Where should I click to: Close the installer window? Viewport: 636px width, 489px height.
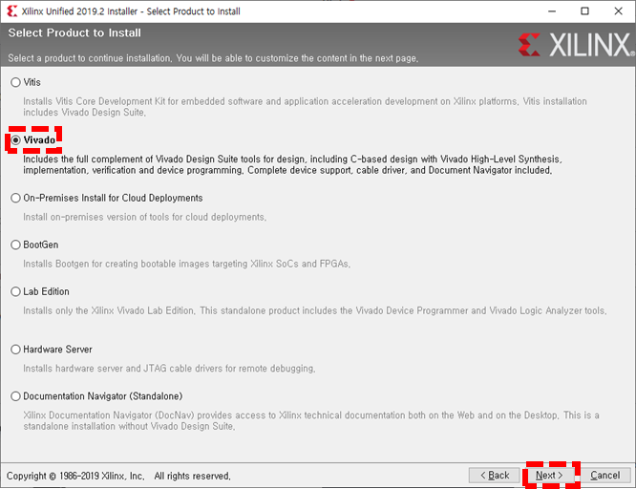618,11
